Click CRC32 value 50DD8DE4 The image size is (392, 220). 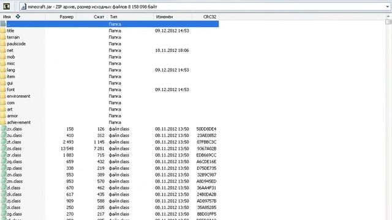[x=206, y=129]
